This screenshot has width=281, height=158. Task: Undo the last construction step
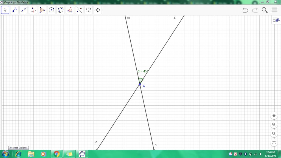pos(245,10)
